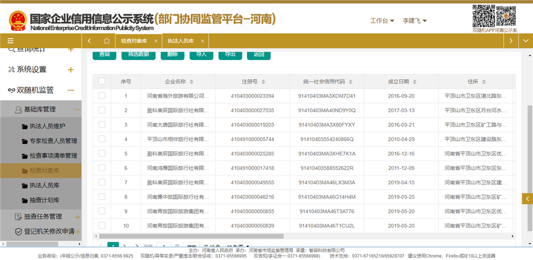Click the shield icon beside 登记机关修改申请
Image resolution: width=533 pixels, height=260 pixels.
coord(19,232)
